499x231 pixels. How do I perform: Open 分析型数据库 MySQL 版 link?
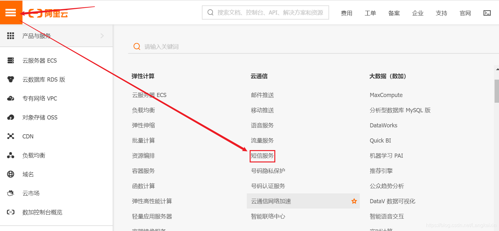(x=400, y=110)
